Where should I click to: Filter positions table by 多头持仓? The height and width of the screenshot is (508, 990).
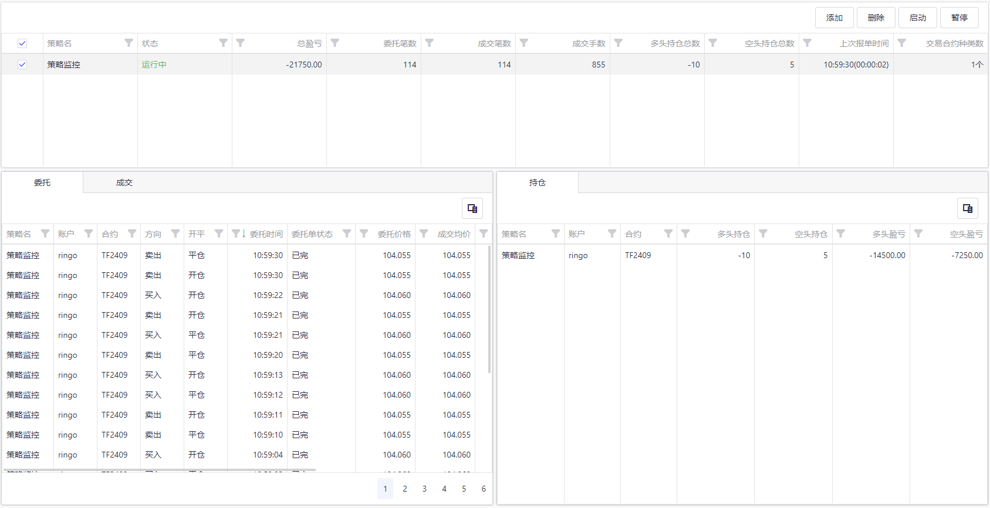pos(685,233)
